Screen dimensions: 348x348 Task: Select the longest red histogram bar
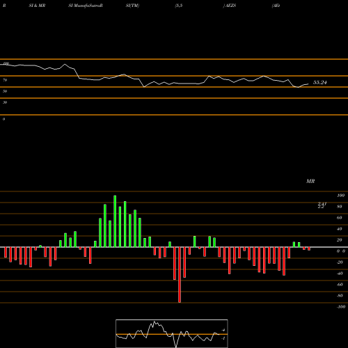point(180,275)
